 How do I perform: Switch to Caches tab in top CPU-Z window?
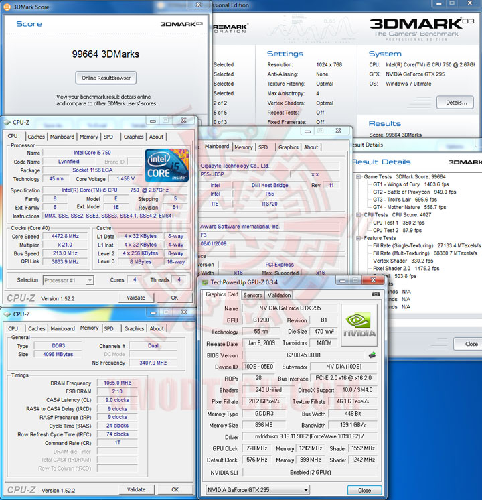coord(36,137)
